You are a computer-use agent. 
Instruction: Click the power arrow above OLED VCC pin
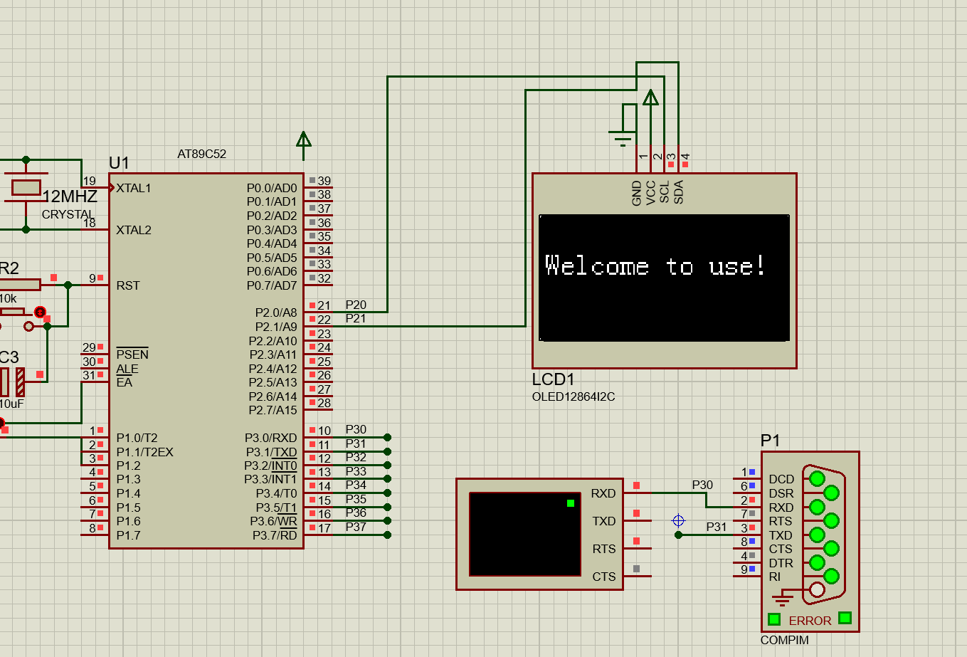pos(650,98)
